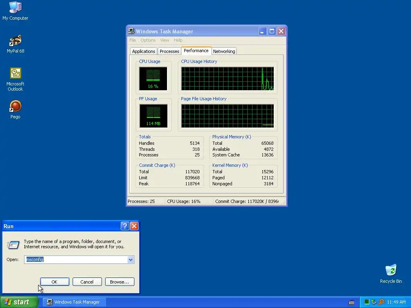Click the Processes row in Totals

169,155
